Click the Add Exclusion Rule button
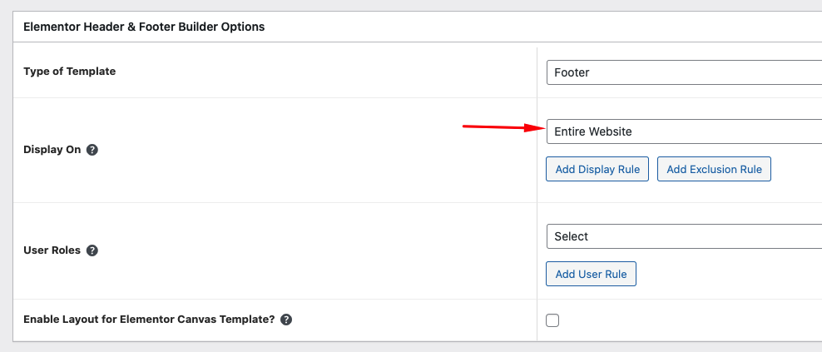Image resolution: width=822 pixels, height=352 pixels. [x=714, y=169]
